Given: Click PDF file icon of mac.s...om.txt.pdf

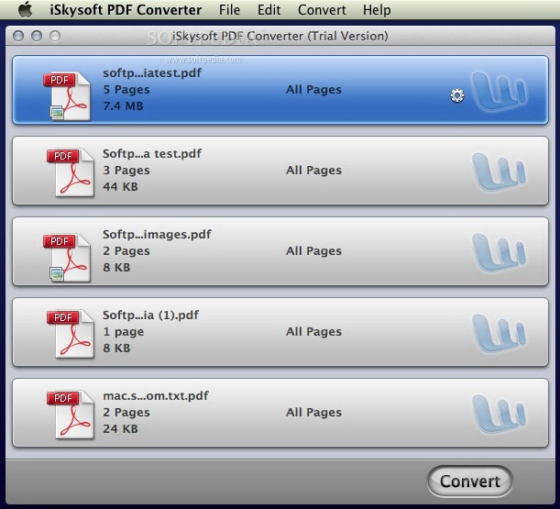Looking at the screenshot, I should [x=71, y=415].
